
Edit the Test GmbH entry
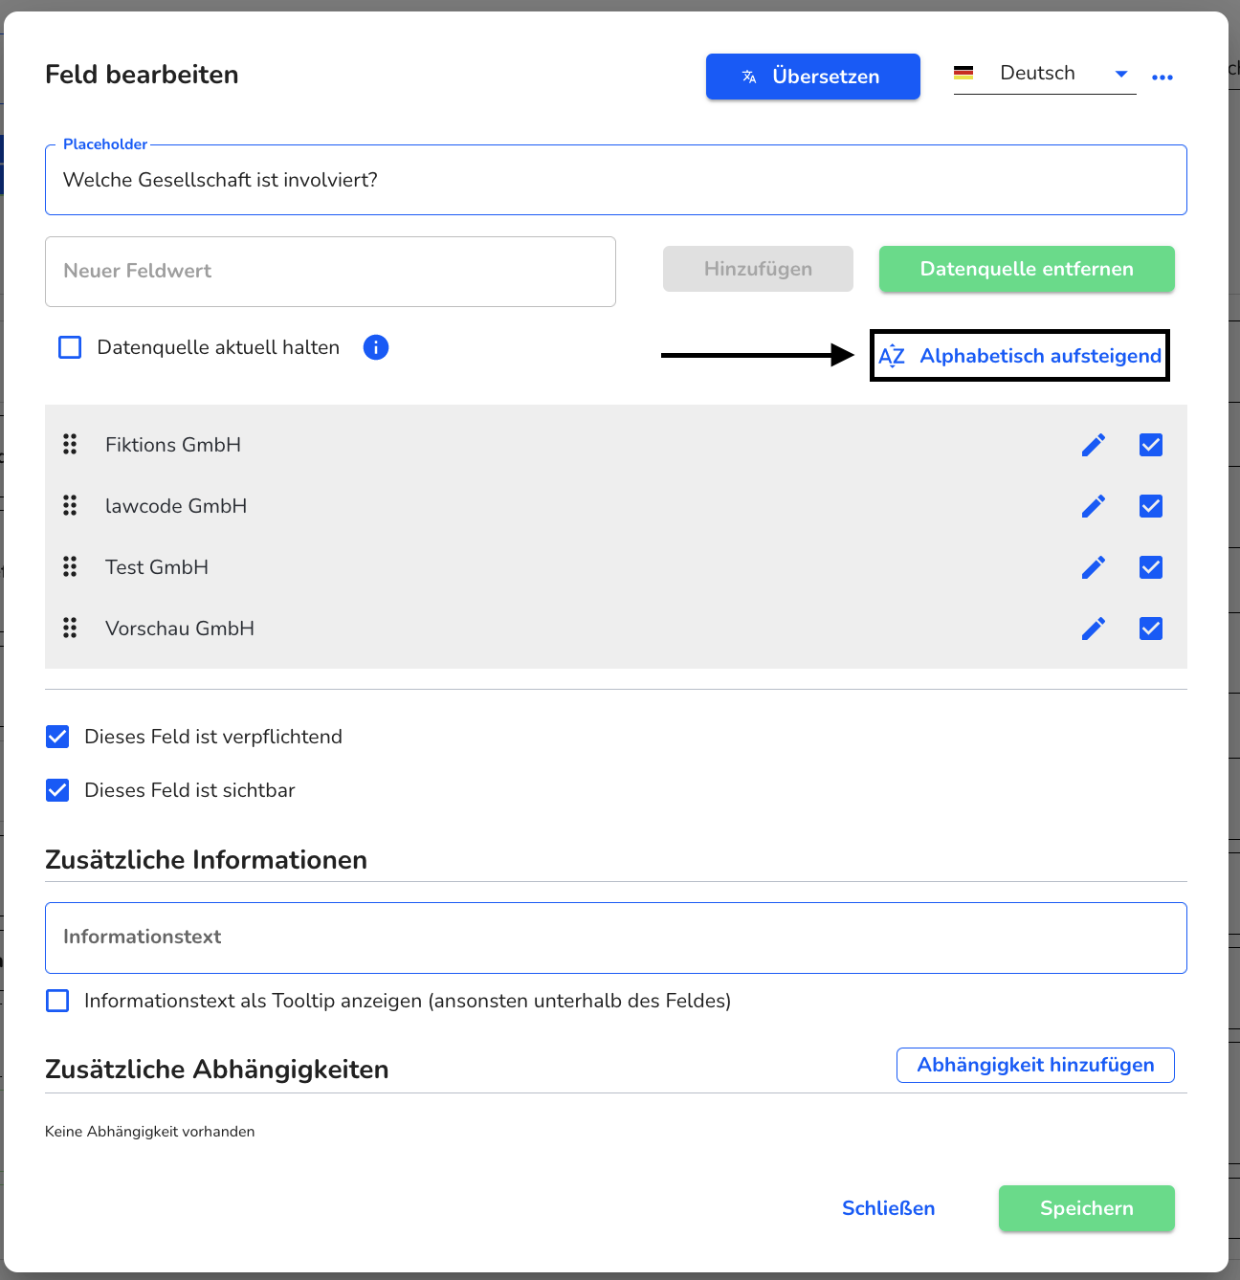point(1094,567)
